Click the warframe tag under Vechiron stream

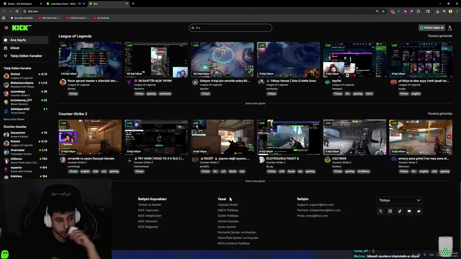(165, 94)
